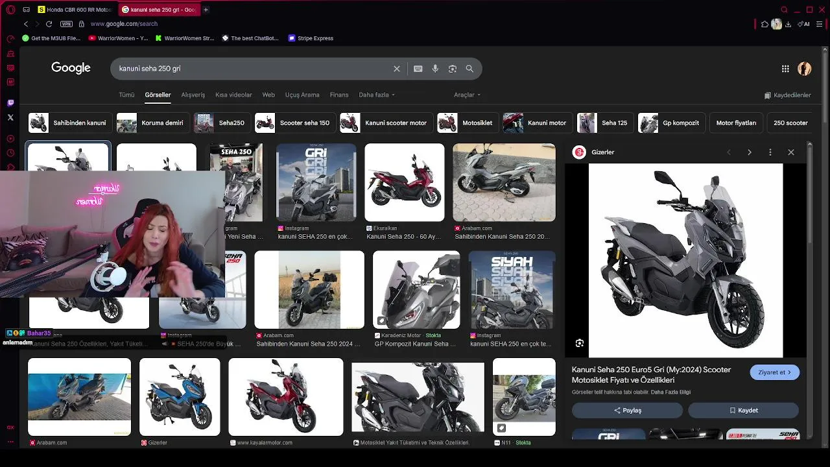This screenshot has height=467, width=830.
Task: Open the Daha Fazla Bilgi link
Action: pyautogui.click(x=670, y=392)
